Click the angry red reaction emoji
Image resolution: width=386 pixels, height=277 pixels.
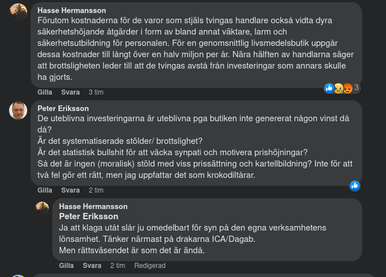[x=346, y=88]
